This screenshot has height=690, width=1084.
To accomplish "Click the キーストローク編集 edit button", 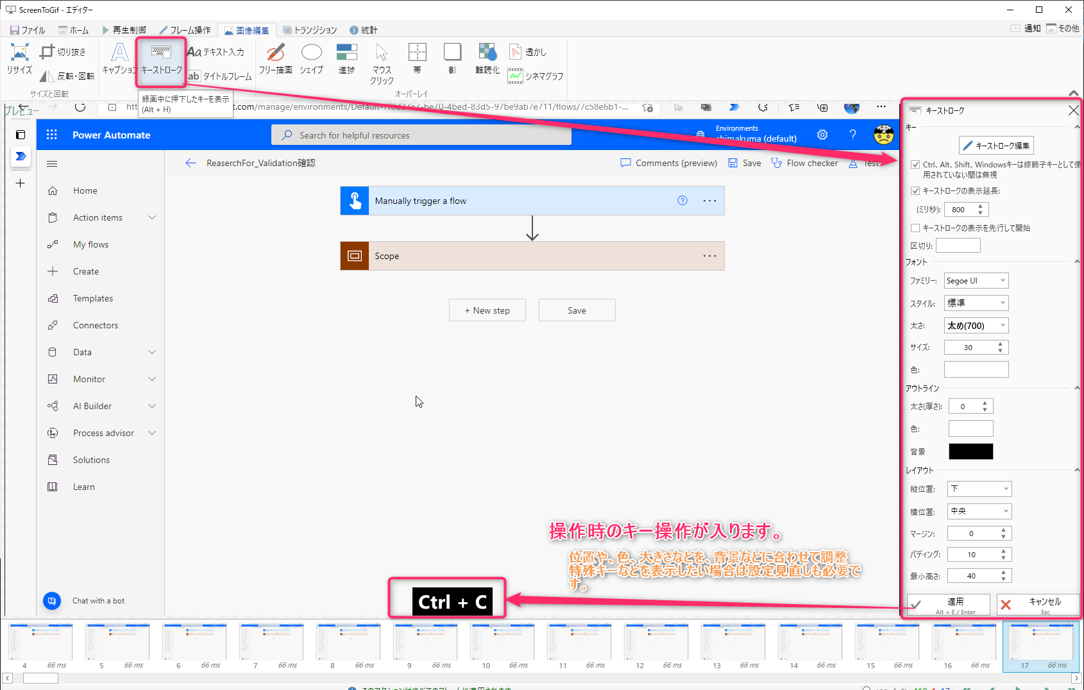I will point(997,146).
